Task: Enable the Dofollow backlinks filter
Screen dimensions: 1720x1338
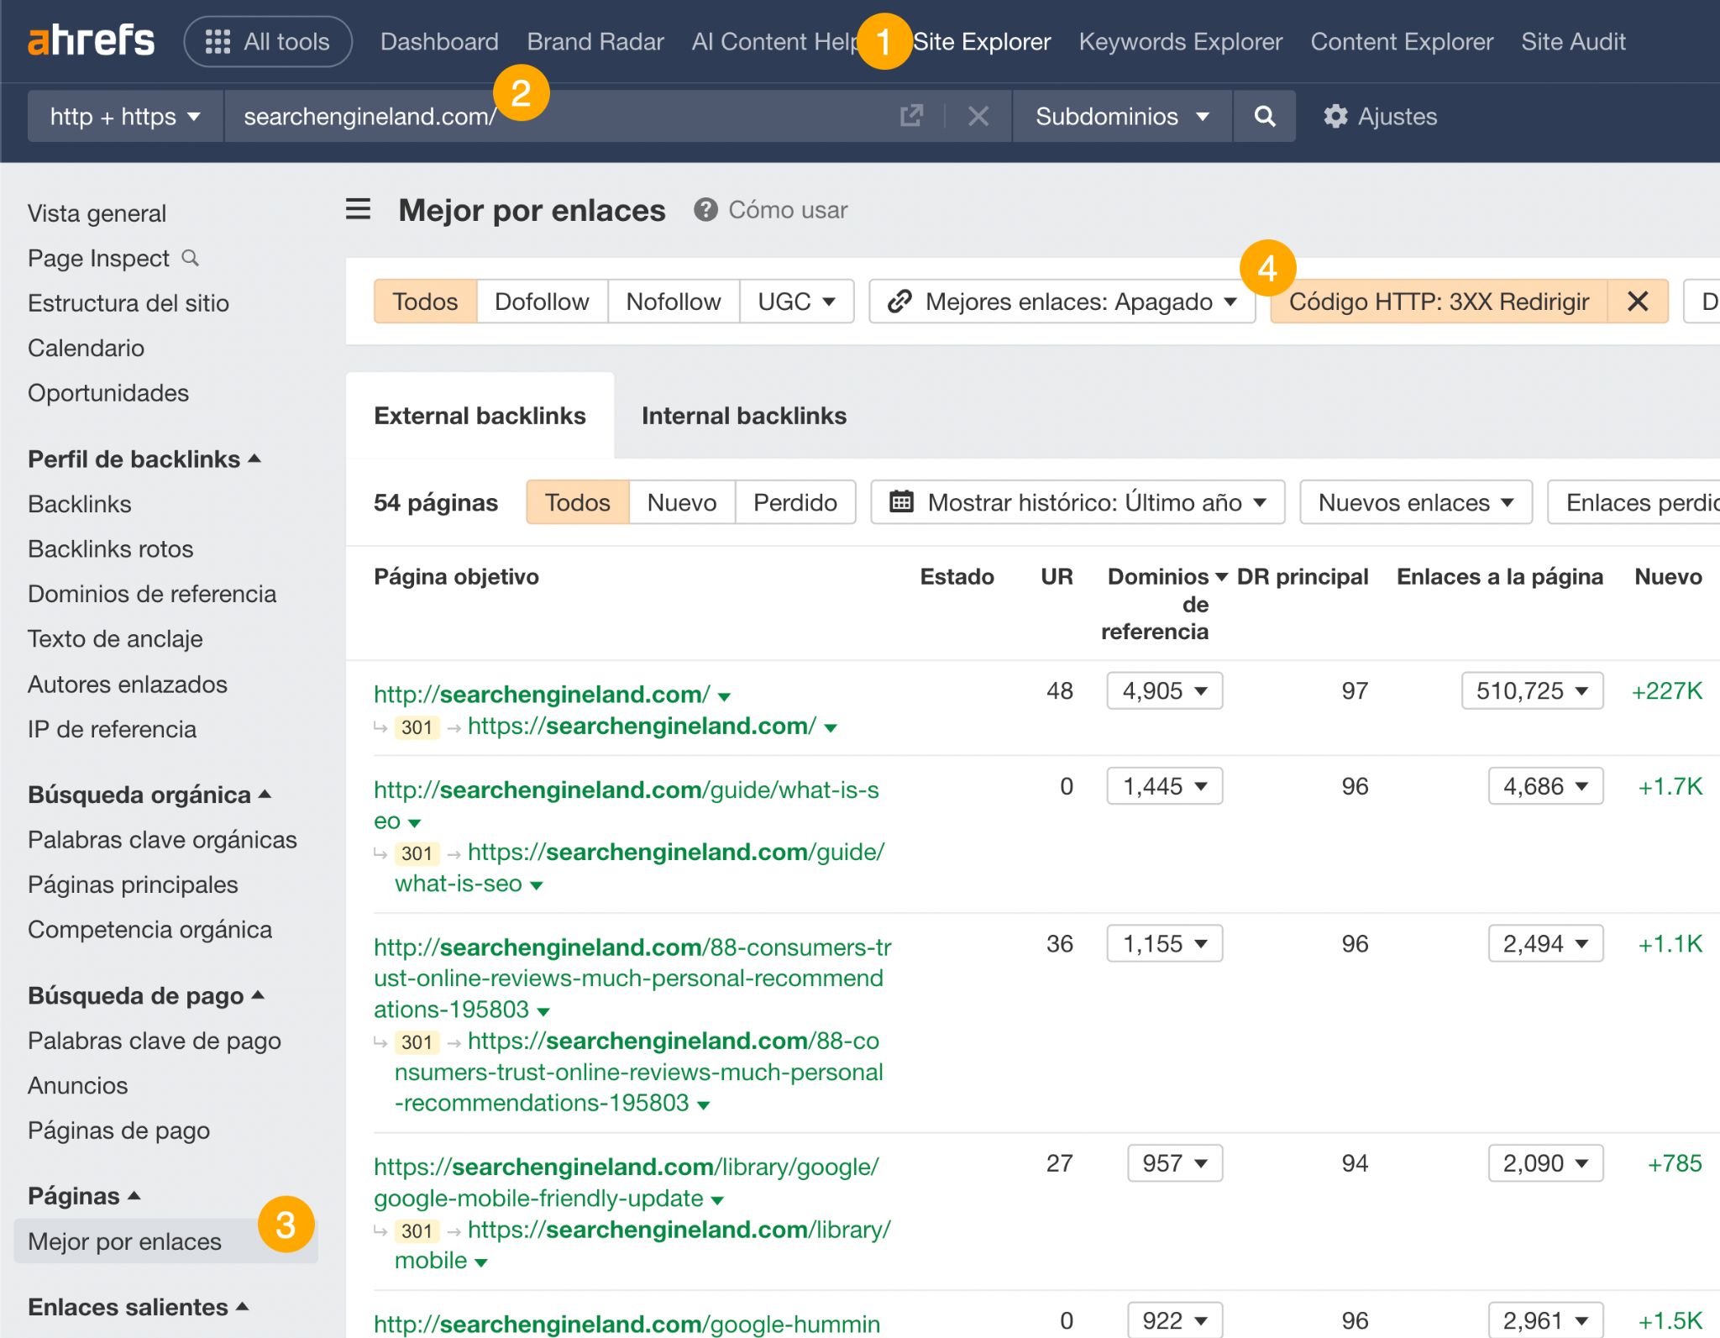Action: (x=541, y=302)
